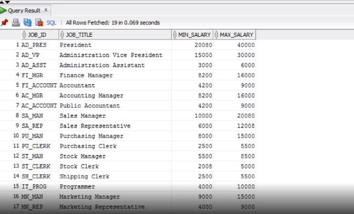Close the Query Result tab
The image size is (354, 214).
pyautogui.click(x=46, y=10)
